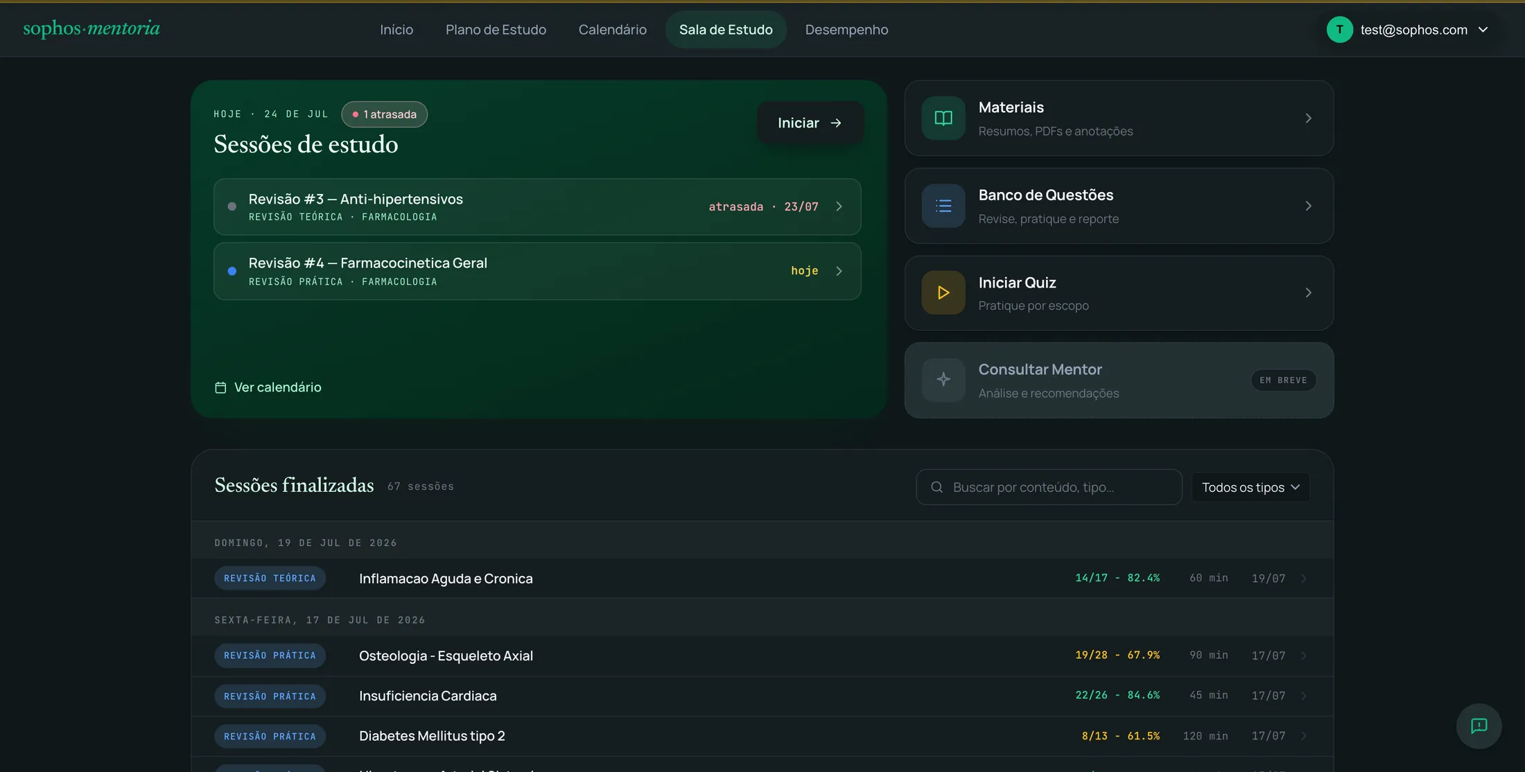Go to the Início tab
The image size is (1525, 772).
397,30
